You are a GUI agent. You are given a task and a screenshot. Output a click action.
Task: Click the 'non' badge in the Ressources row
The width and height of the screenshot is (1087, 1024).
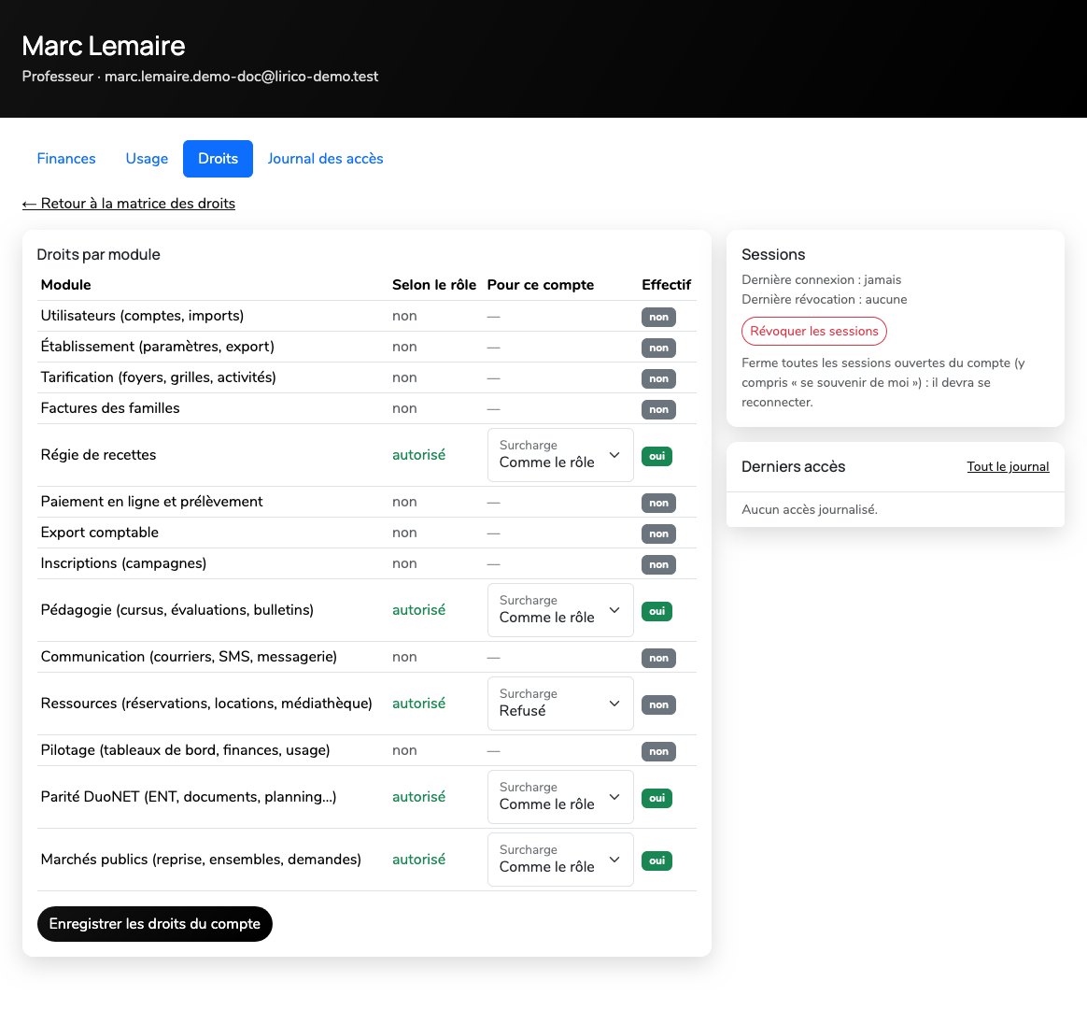pyautogui.click(x=658, y=704)
